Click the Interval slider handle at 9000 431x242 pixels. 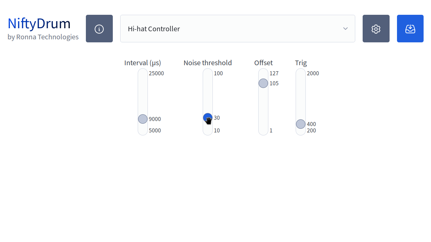[x=143, y=119]
